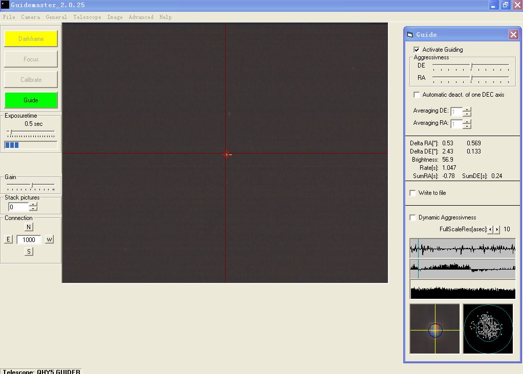Increase Averaging DE value
The width and height of the screenshot is (523, 374).
(467, 109)
